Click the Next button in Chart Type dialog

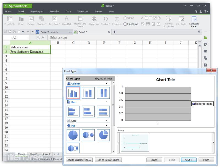point(189,160)
